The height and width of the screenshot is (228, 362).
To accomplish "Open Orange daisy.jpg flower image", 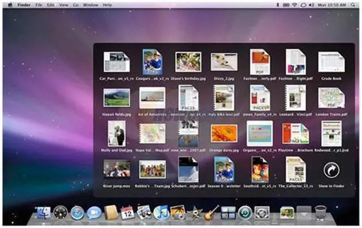I will coord(224,134).
